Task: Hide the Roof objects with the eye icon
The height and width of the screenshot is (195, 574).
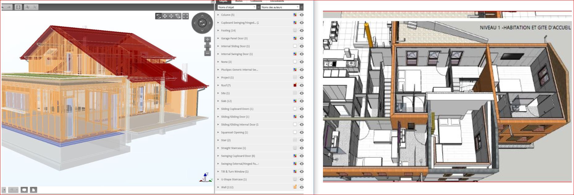Action: coord(301,85)
